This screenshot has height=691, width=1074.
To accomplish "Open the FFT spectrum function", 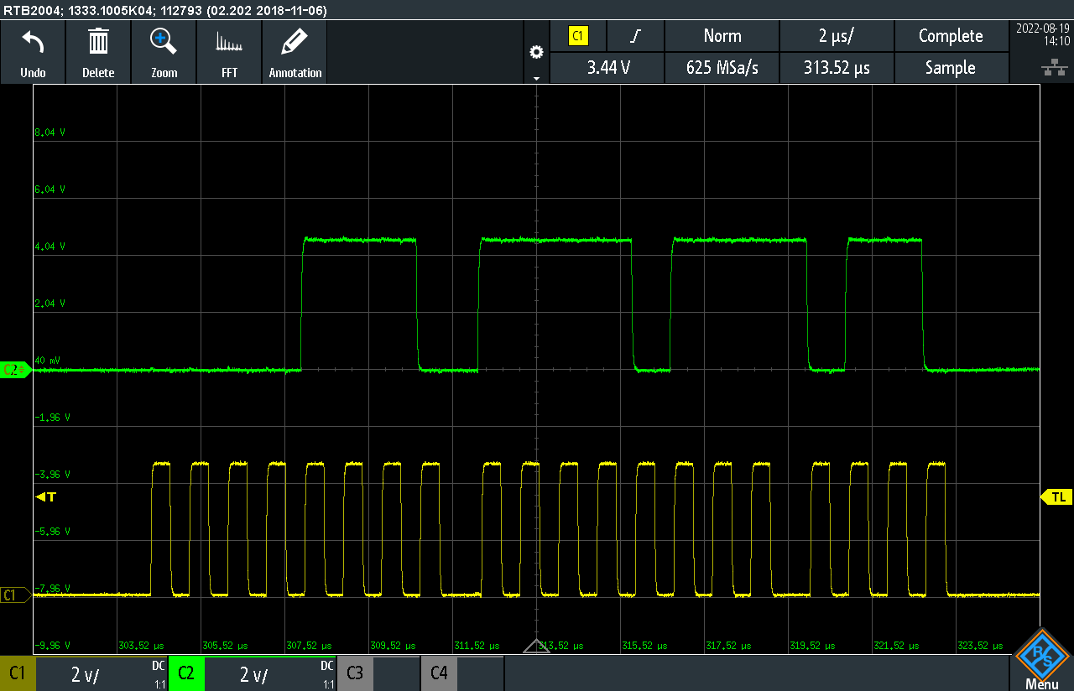I will tap(229, 43).
